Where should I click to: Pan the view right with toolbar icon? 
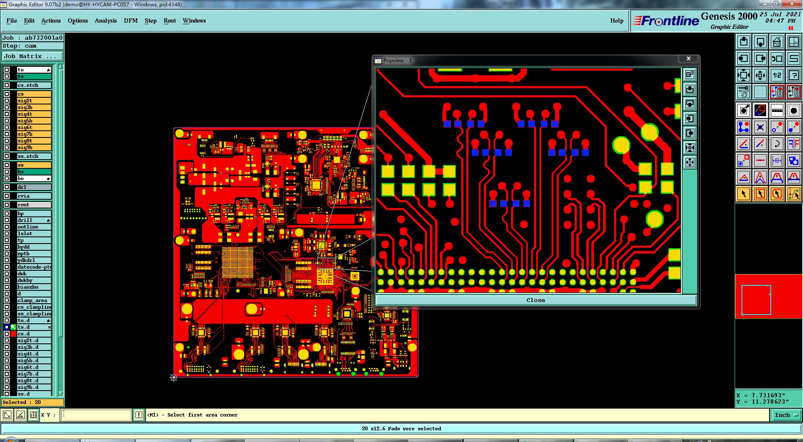(x=760, y=58)
